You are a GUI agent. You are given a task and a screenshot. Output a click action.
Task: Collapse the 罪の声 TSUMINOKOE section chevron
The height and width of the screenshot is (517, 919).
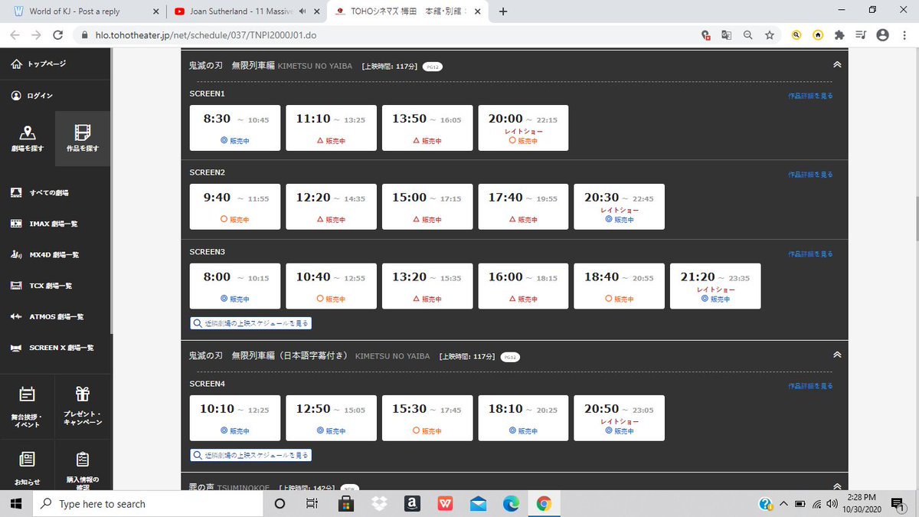pyautogui.click(x=837, y=486)
